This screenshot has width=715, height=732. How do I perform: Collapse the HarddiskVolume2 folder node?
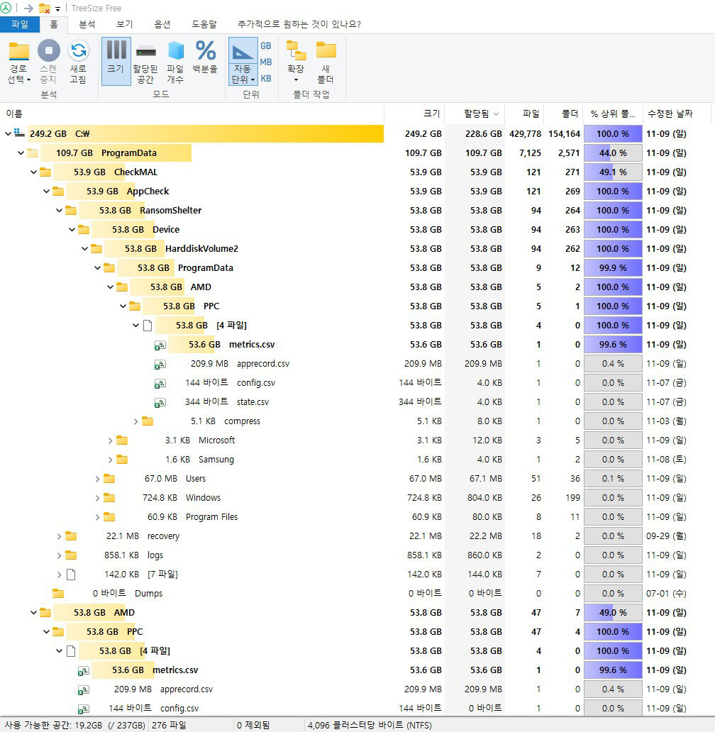pos(84,248)
